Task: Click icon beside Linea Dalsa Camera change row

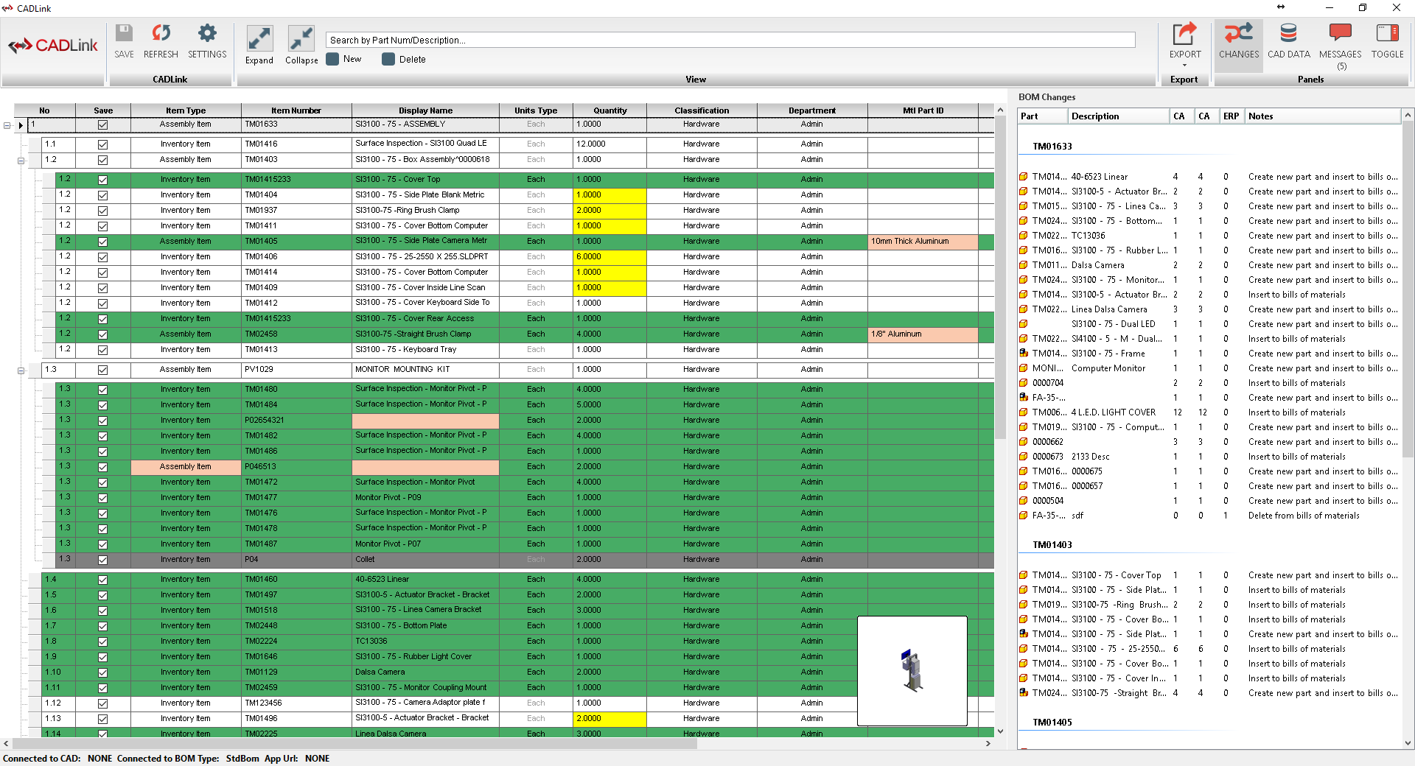Action: click(x=1024, y=309)
